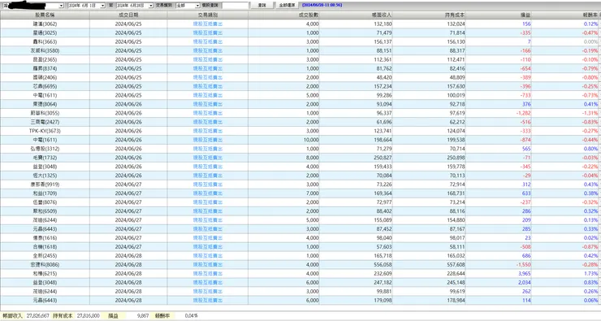The width and height of the screenshot is (601, 321).
Task: Click holding cost value 199,538
Action: pyautogui.click(x=456, y=140)
